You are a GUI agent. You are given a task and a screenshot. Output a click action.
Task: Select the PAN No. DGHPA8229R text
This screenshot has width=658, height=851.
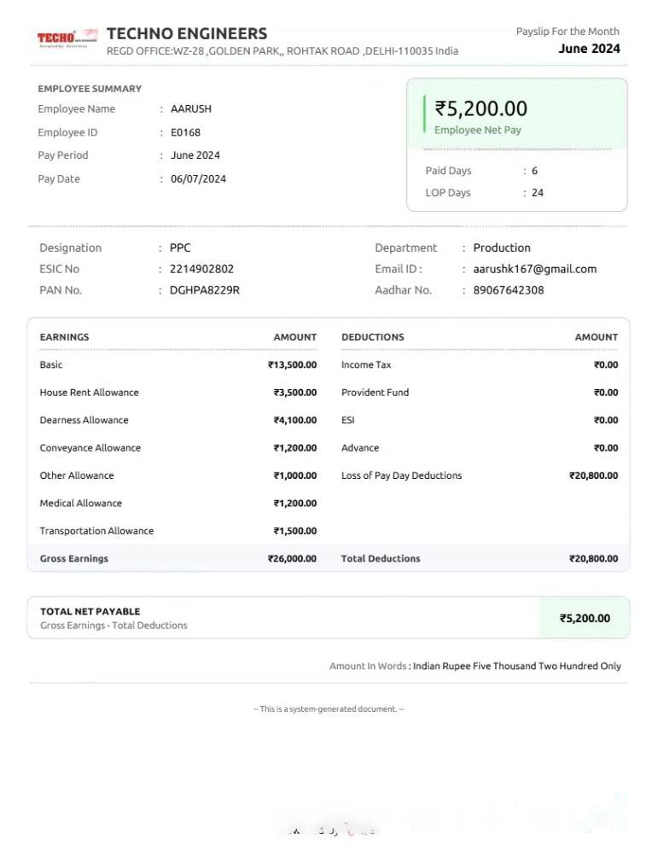pos(205,290)
